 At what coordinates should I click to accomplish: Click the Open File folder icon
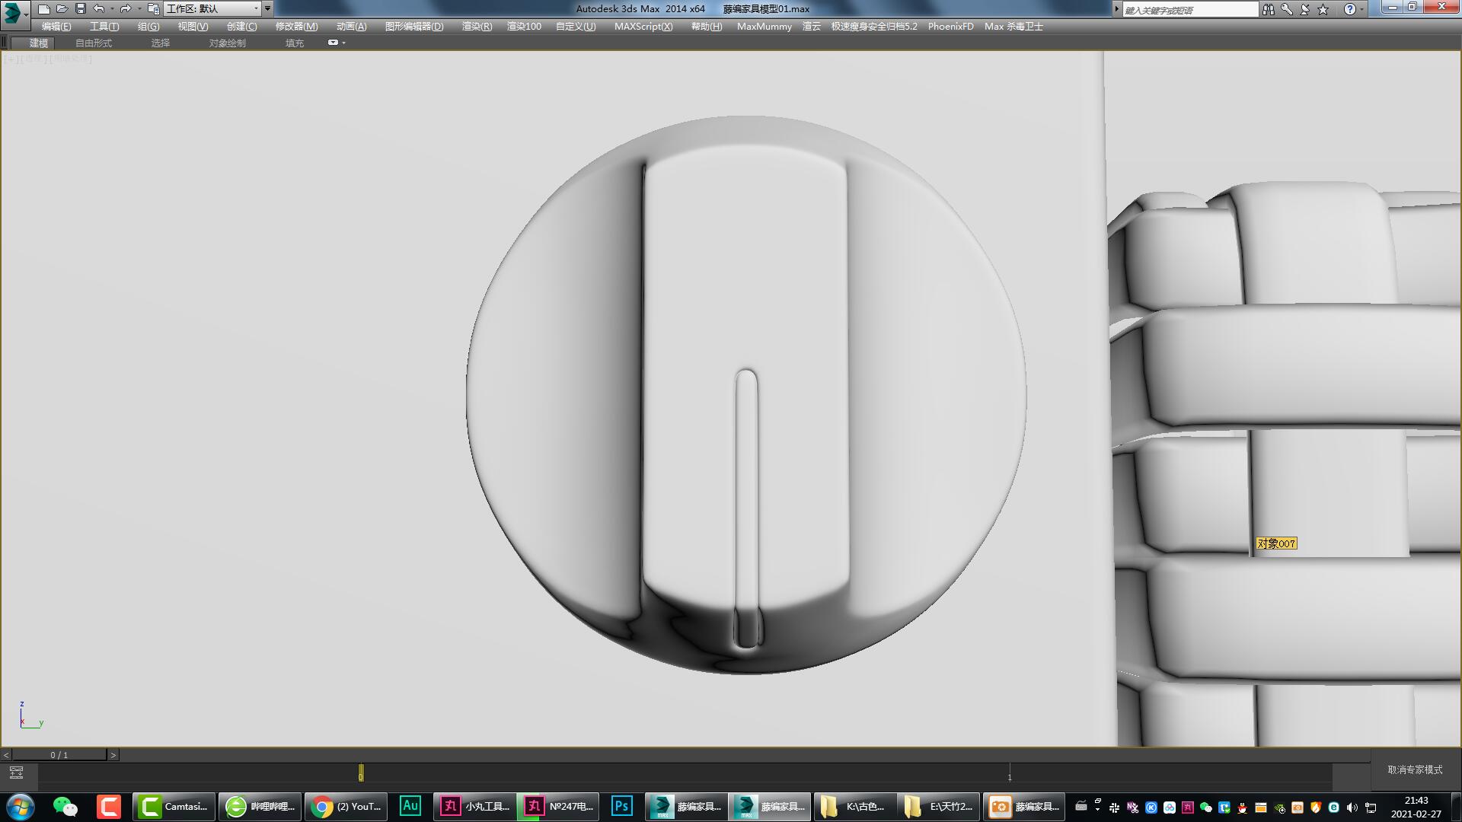62,9
